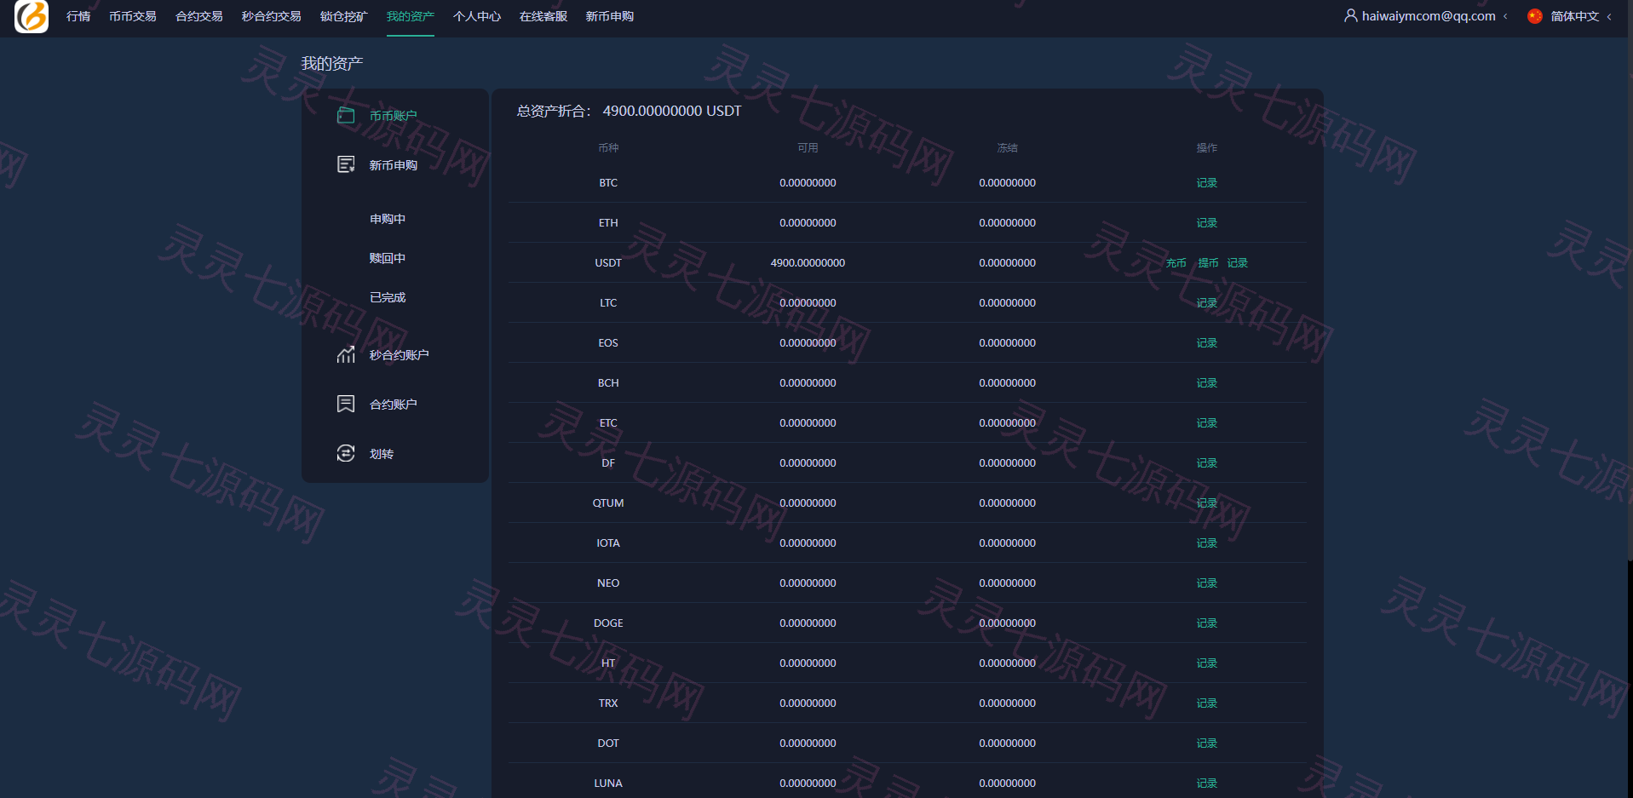
Task: View 记录 for the TRX row
Action: 1207,703
